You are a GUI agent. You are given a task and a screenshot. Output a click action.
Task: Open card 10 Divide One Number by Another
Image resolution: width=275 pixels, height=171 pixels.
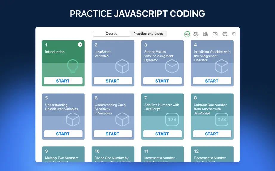tap(113, 154)
